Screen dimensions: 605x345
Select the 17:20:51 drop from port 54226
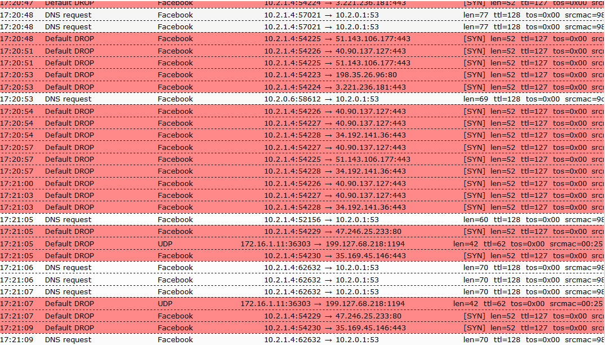point(302,51)
